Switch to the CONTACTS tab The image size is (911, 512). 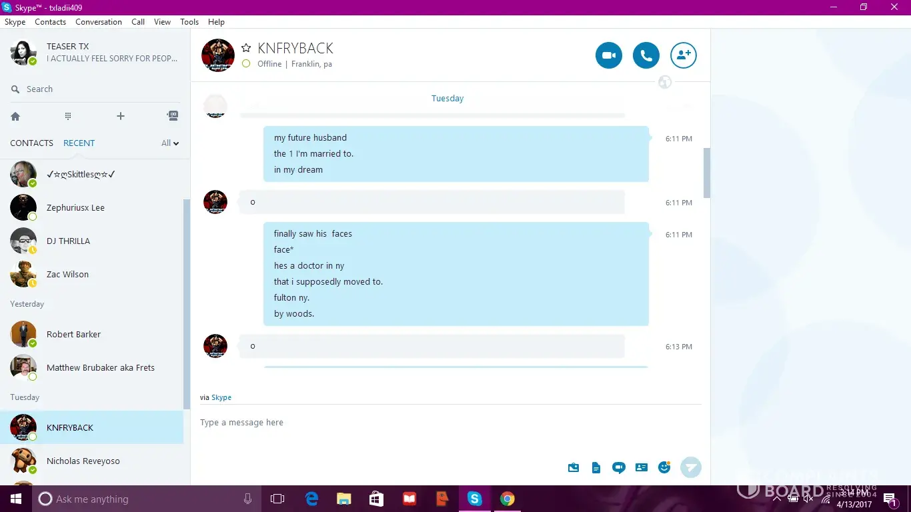point(31,143)
